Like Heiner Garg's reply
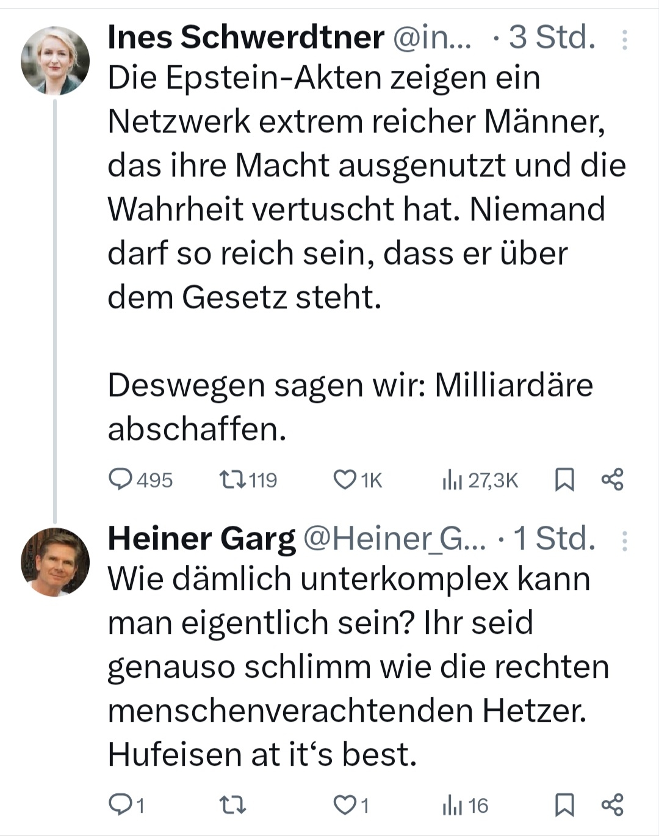 (345, 805)
